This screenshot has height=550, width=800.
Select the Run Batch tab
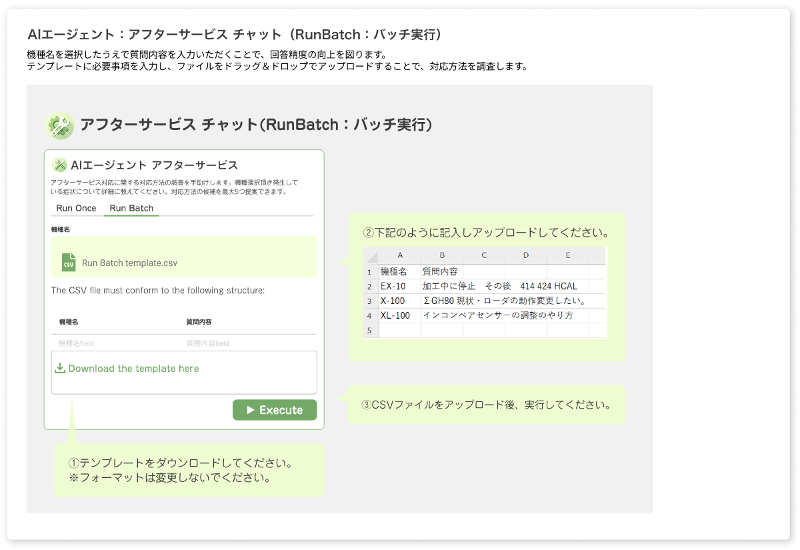[x=131, y=208]
